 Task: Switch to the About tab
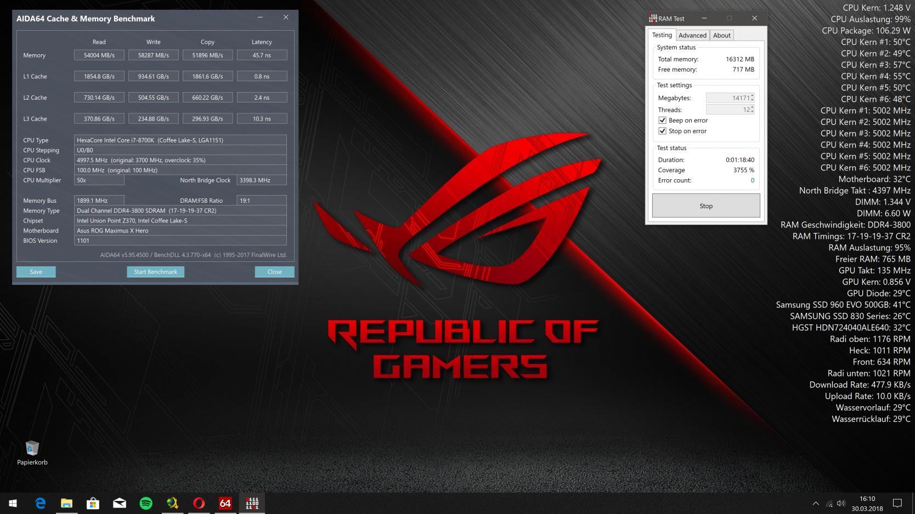click(x=721, y=35)
